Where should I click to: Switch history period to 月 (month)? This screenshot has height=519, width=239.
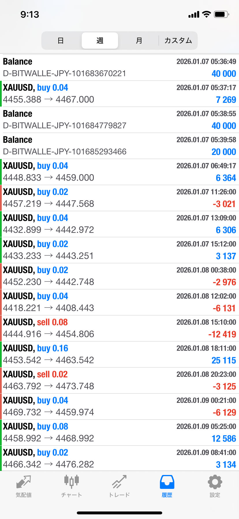(139, 41)
